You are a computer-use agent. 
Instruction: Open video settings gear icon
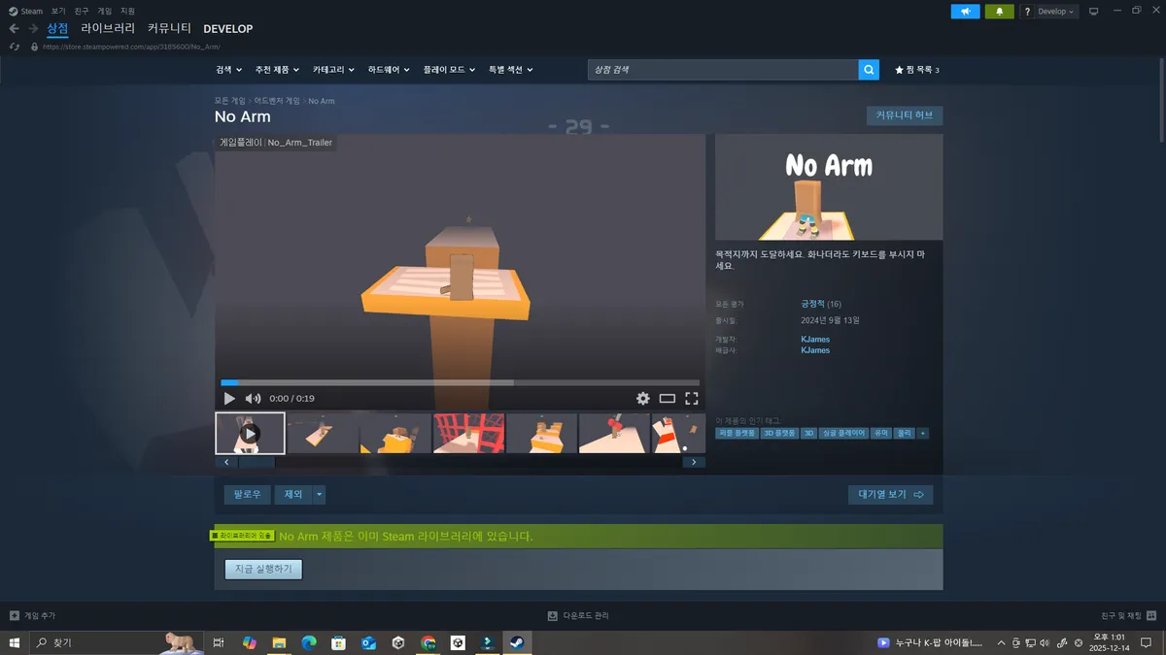coord(642,398)
